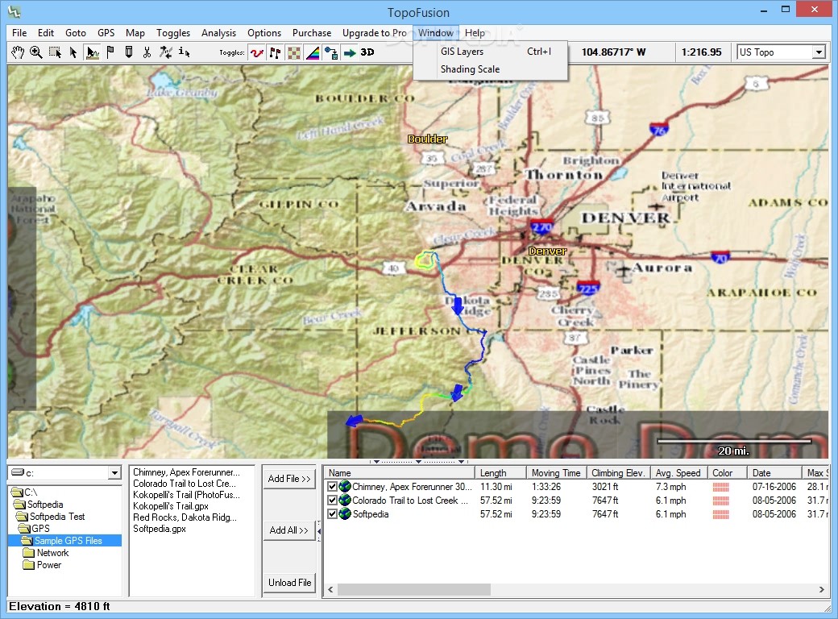Open the Purchase menu
The width and height of the screenshot is (838, 619).
click(x=312, y=33)
